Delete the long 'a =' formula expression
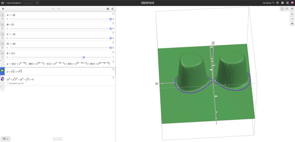The height and width of the screenshot is (142, 295). (113, 62)
